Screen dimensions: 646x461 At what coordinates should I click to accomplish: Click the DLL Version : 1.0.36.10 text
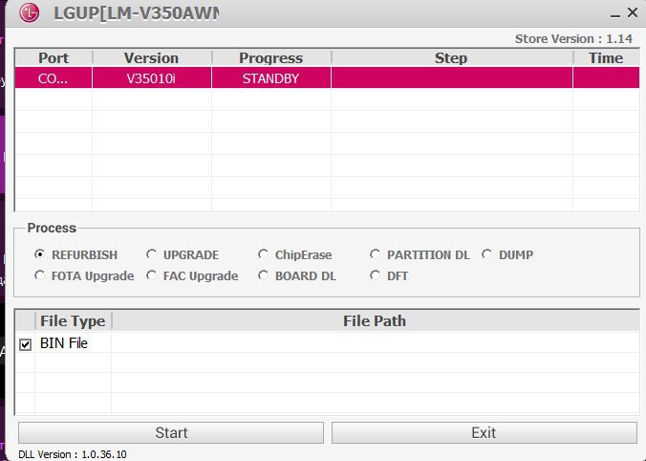pyautogui.click(x=73, y=454)
